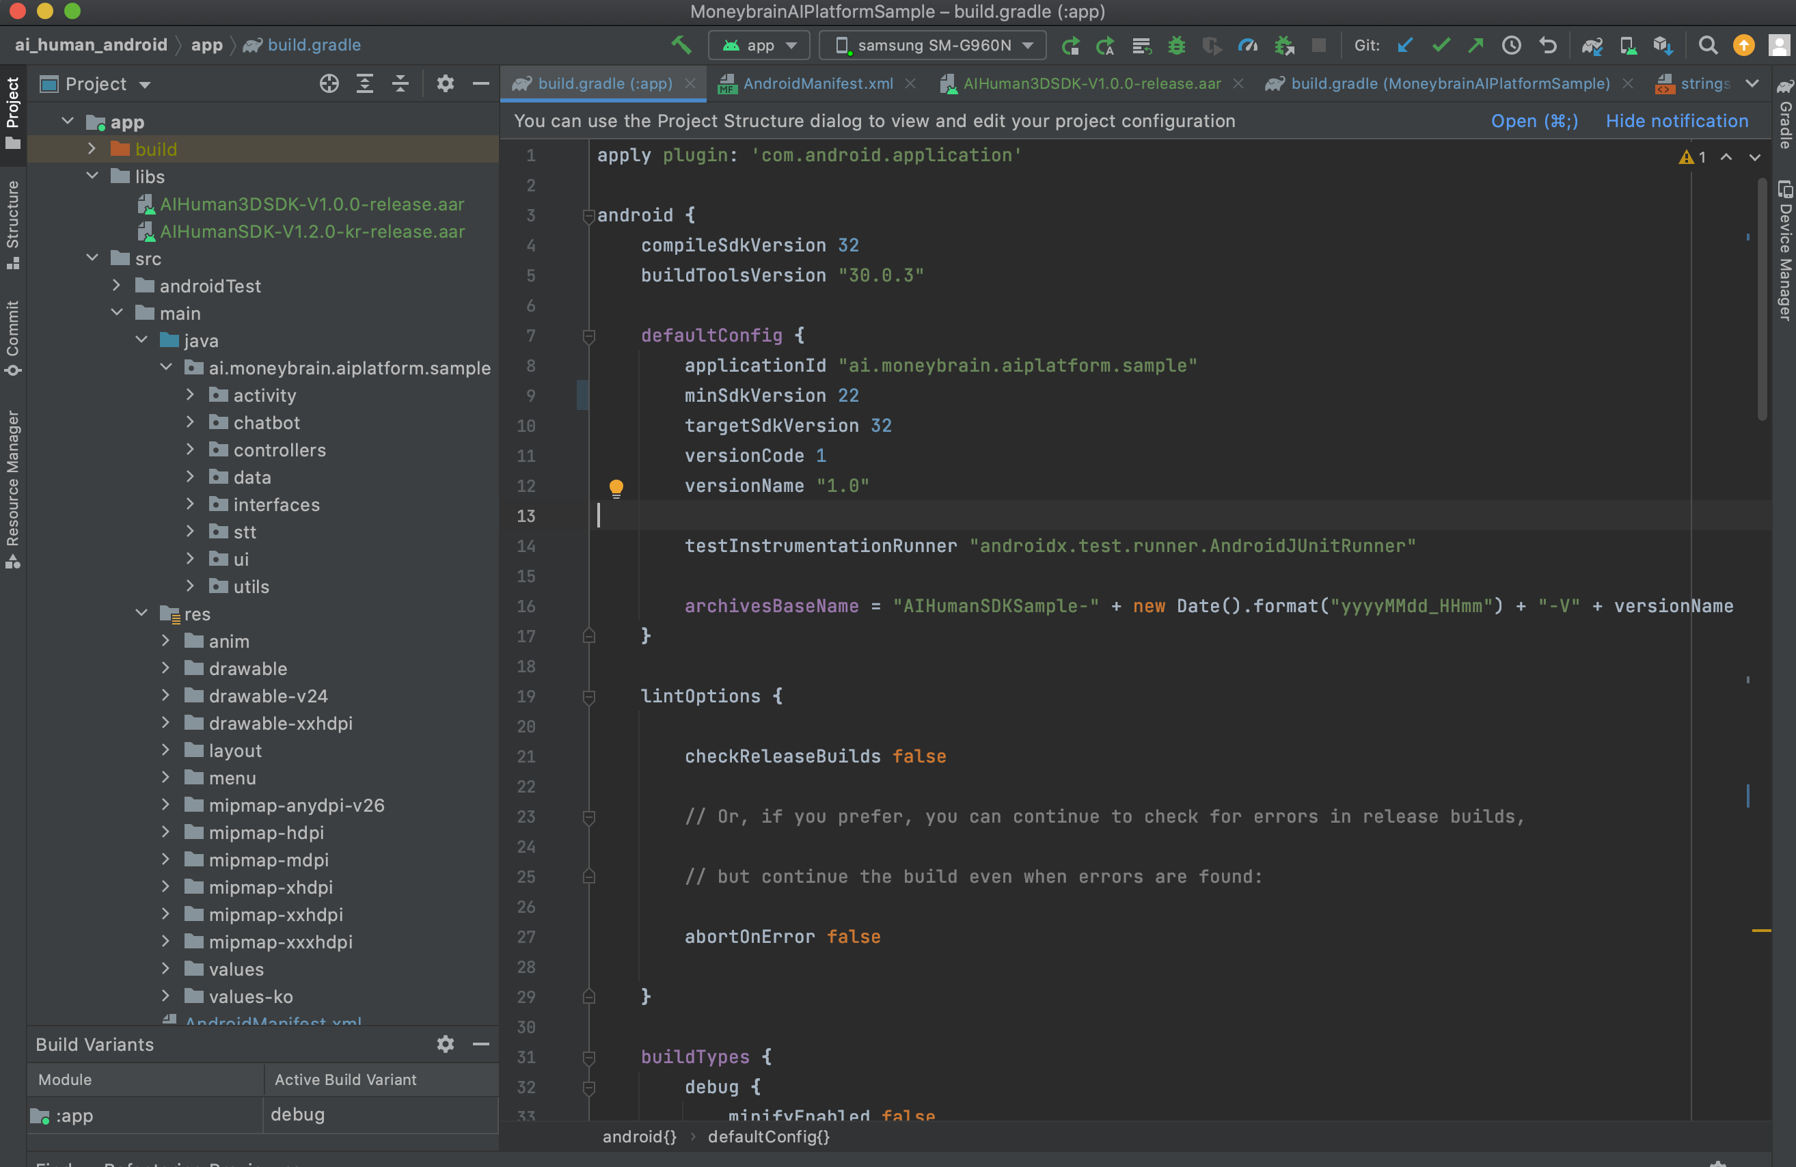The height and width of the screenshot is (1167, 1796).
Task: Open Build Variants gear settings
Action: point(445,1044)
